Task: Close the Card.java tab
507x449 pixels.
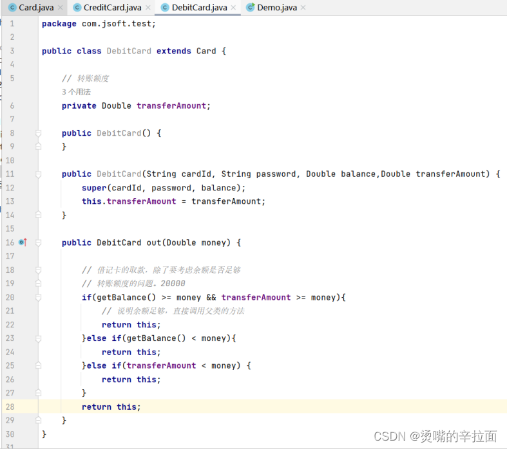Action: [x=60, y=8]
